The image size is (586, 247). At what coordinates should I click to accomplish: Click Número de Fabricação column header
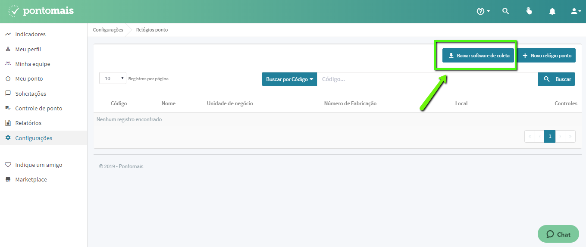(350, 103)
